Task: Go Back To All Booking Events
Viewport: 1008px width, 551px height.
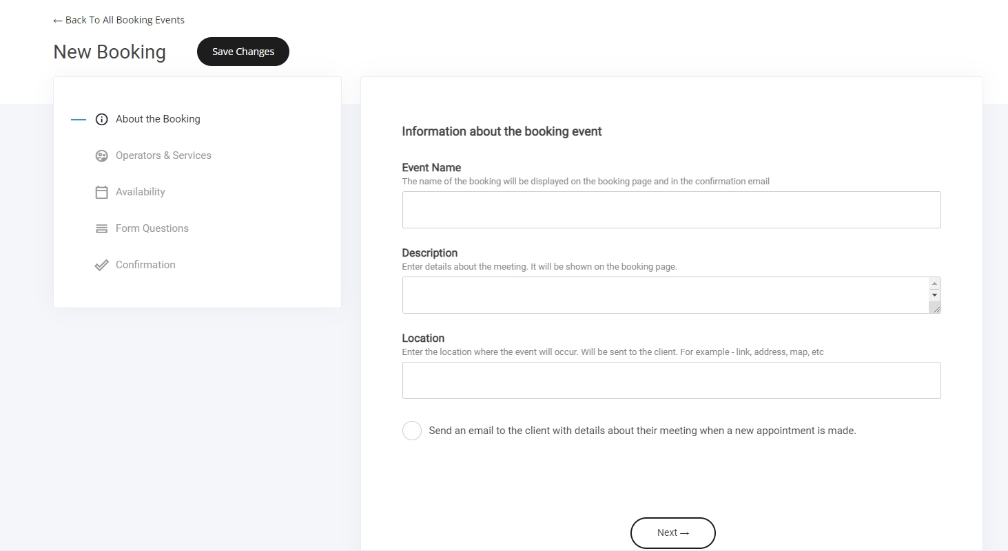Action: tap(119, 20)
